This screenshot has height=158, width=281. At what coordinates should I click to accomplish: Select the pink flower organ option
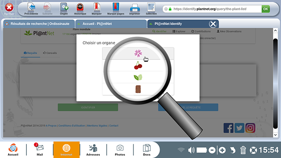click(138, 54)
